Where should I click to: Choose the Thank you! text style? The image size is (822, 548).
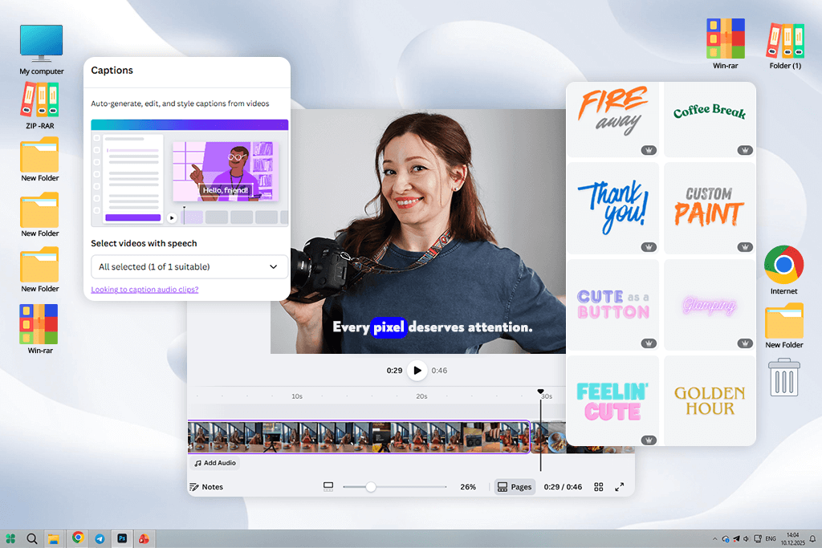click(612, 208)
